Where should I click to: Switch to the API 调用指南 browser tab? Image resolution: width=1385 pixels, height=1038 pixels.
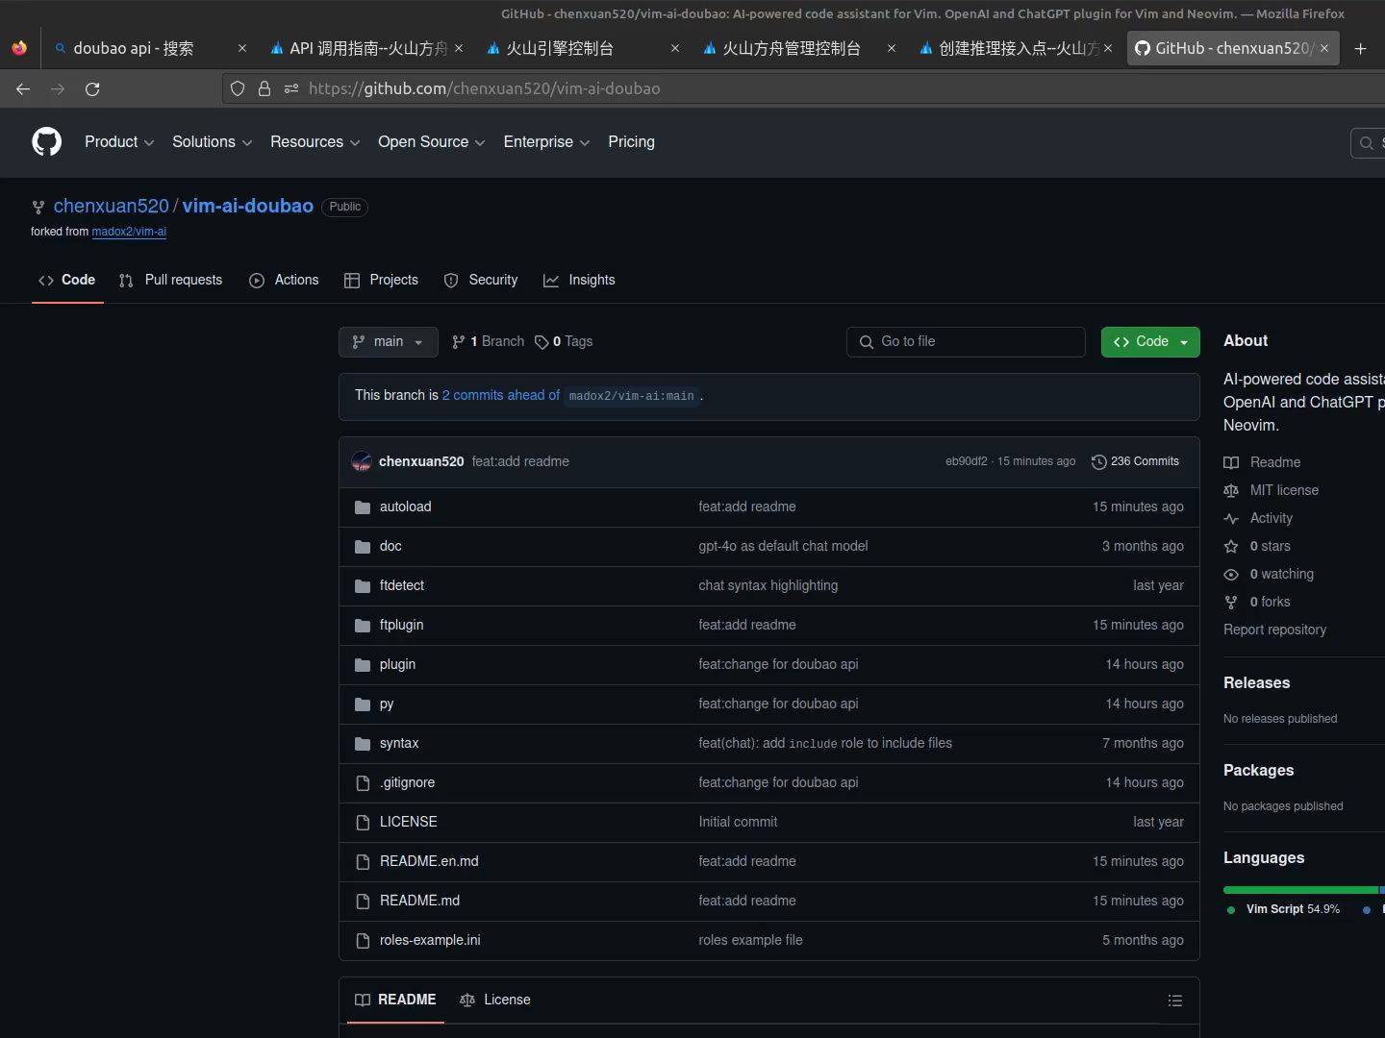pos(365,48)
